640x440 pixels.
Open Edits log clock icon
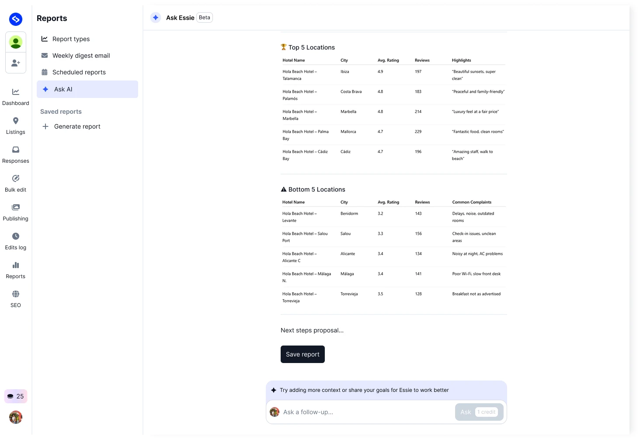(16, 236)
